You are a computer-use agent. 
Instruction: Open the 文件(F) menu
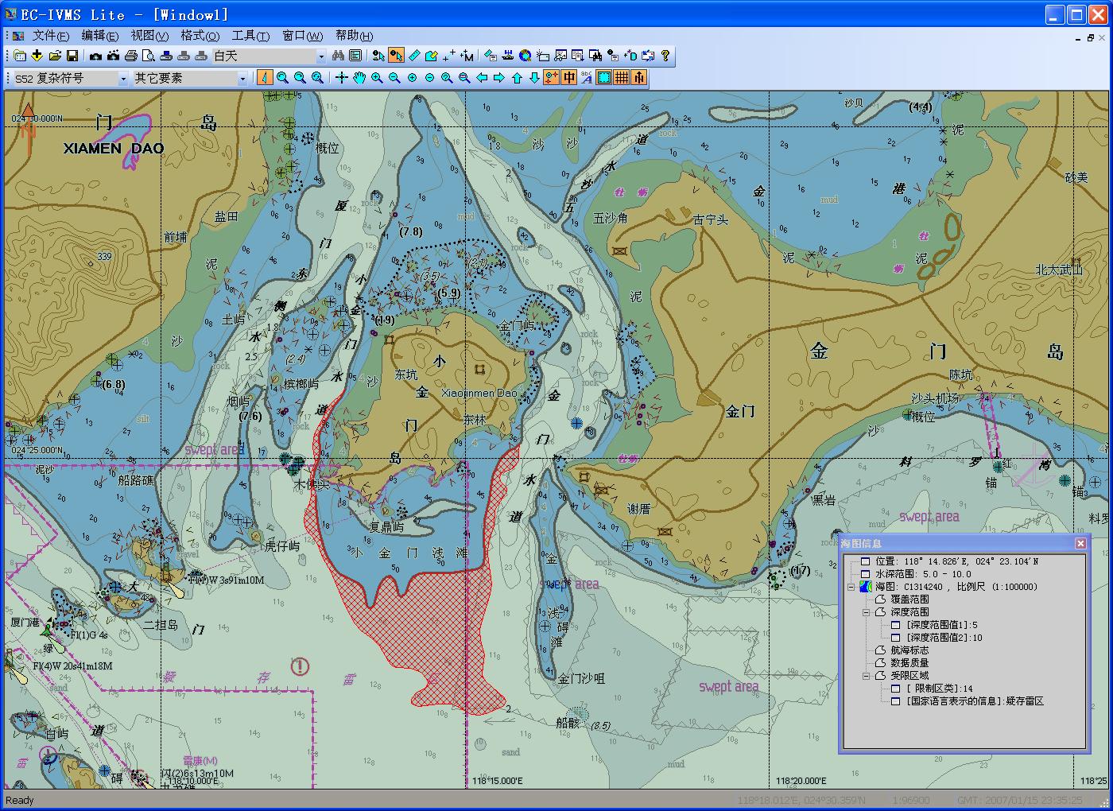point(50,36)
